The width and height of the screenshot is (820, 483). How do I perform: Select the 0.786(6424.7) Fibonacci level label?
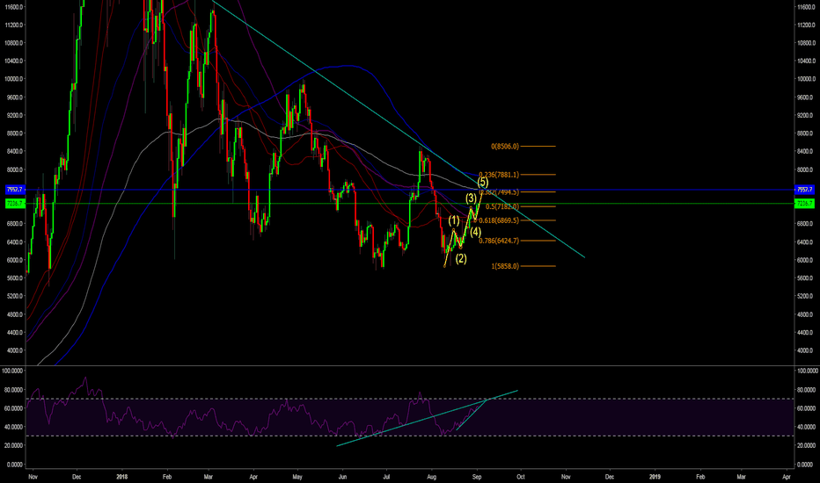coord(499,241)
